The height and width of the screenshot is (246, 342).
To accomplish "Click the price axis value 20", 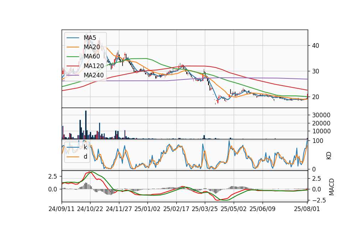I will (316, 97).
